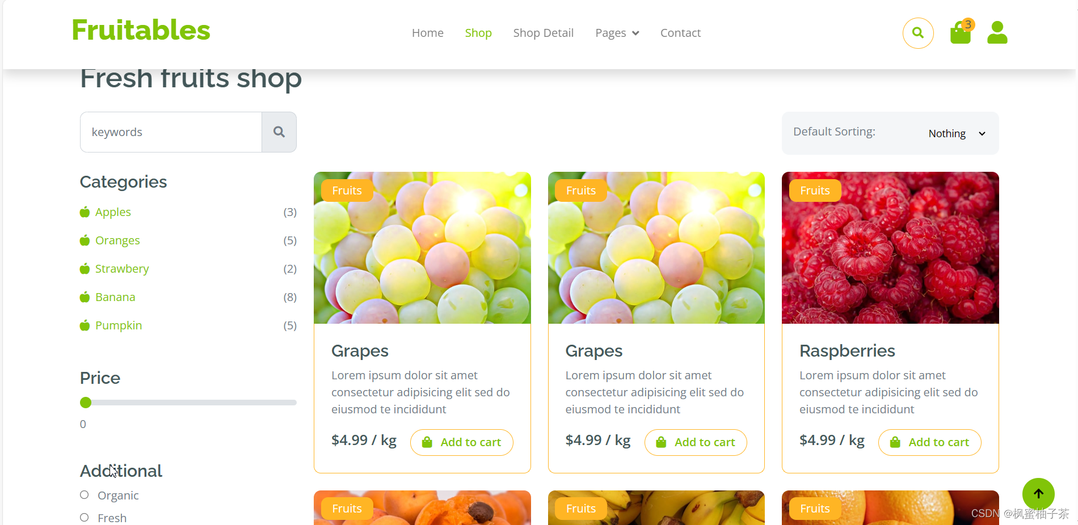
Task: Open the user account icon
Action: coord(997,32)
